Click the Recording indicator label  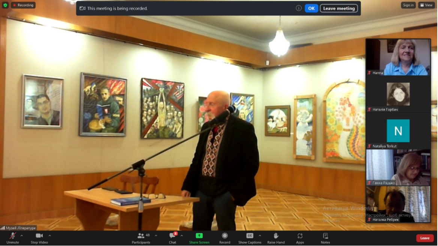23,5
